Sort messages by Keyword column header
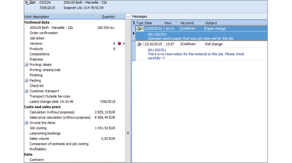 tap(192, 23)
